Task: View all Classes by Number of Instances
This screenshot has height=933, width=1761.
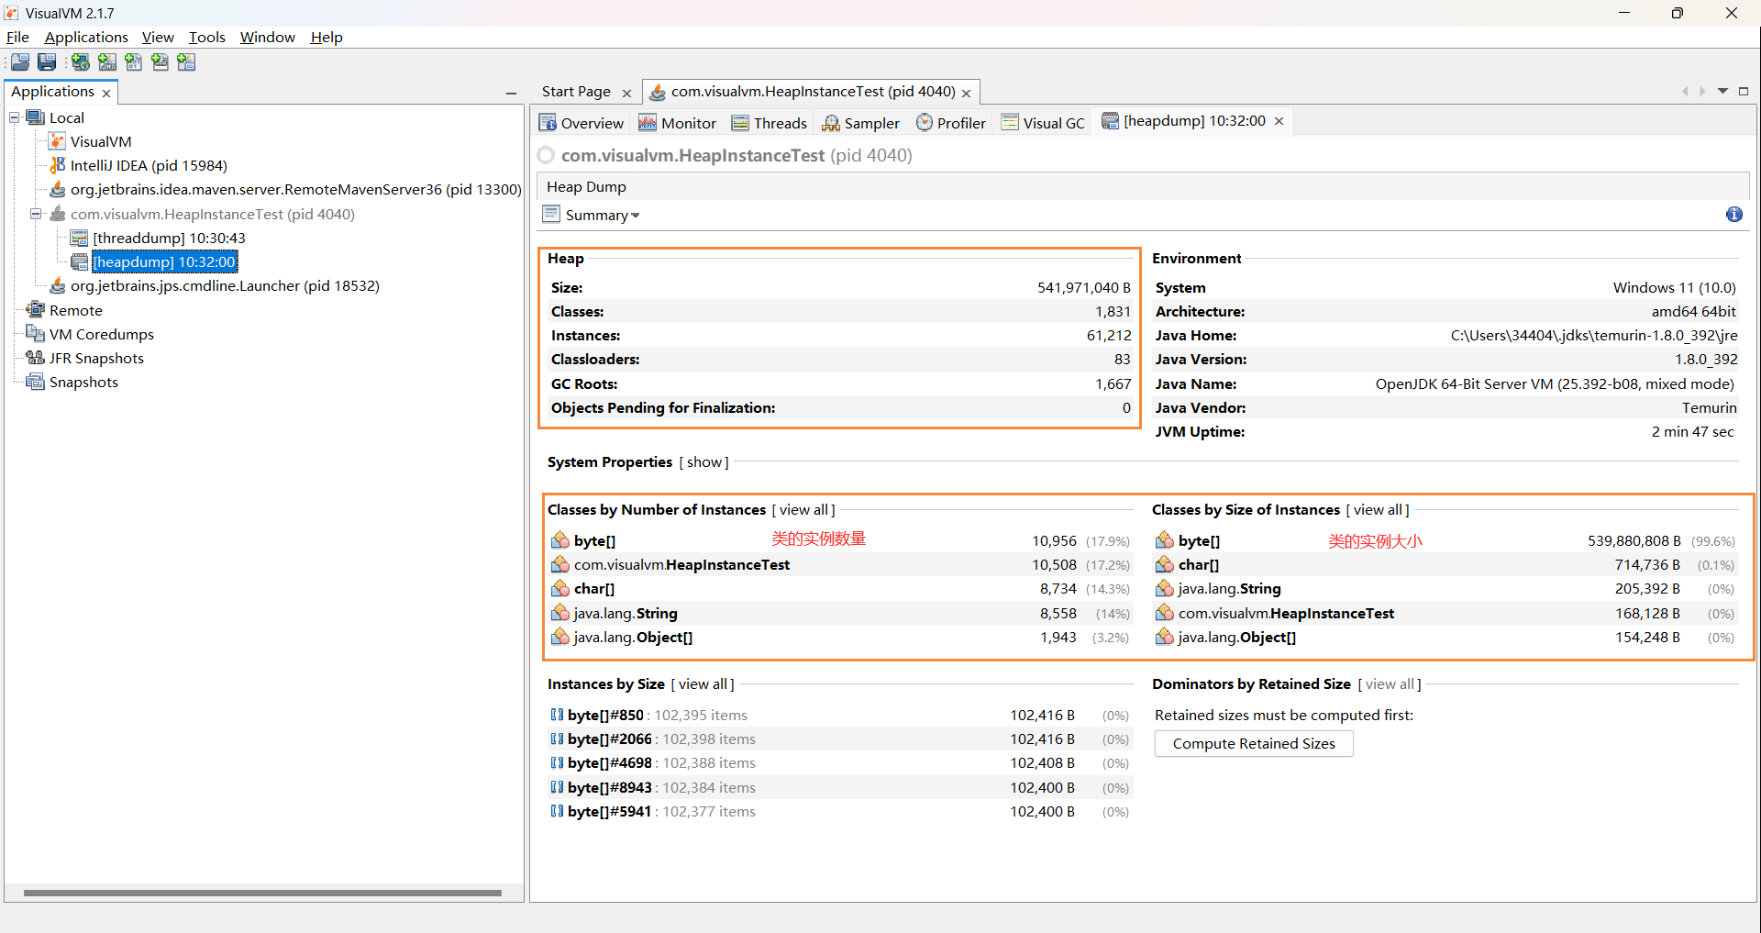Action: point(803,509)
